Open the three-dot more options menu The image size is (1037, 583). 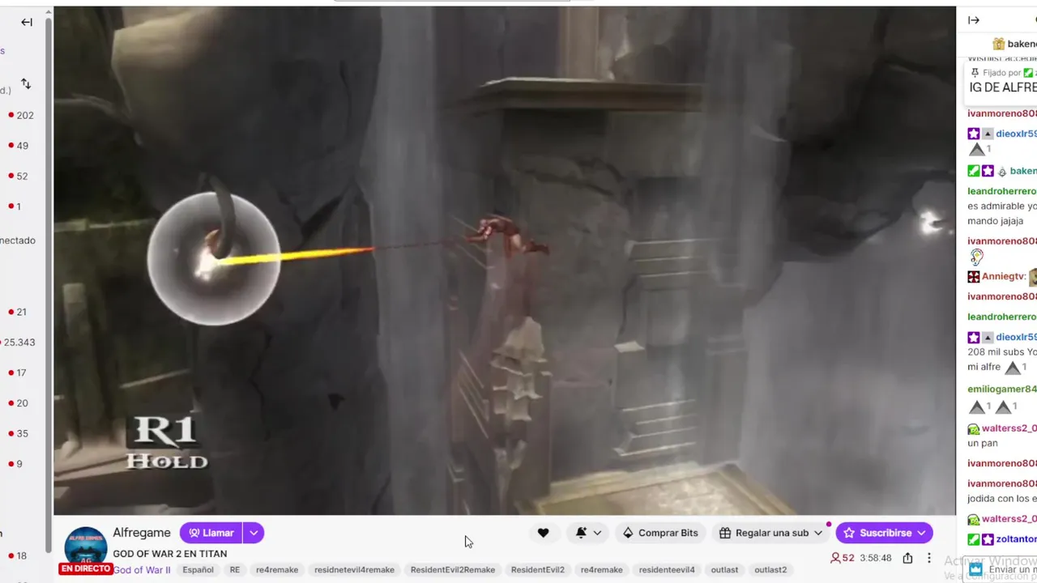pyautogui.click(x=929, y=558)
